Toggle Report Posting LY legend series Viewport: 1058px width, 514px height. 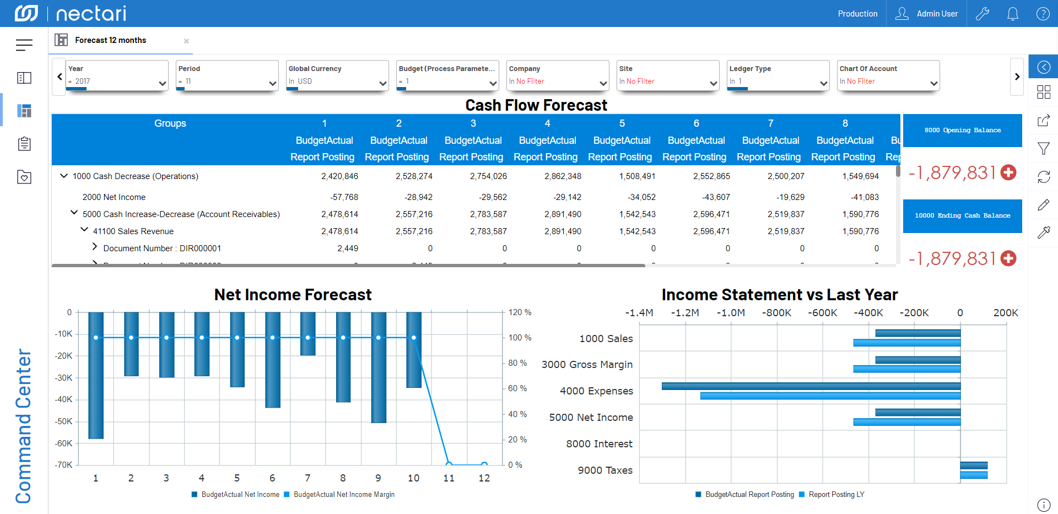(x=832, y=495)
